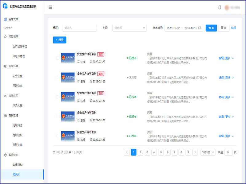
Task: Select 知识库 in the sidebar
Action: coord(22,174)
